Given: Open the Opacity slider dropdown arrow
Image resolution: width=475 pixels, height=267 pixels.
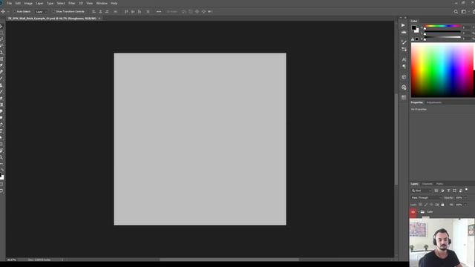Looking at the screenshot, I should coord(465,198).
